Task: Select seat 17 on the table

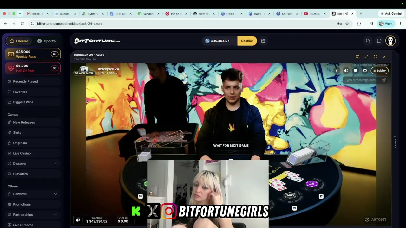Action: pyautogui.click(x=321, y=196)
